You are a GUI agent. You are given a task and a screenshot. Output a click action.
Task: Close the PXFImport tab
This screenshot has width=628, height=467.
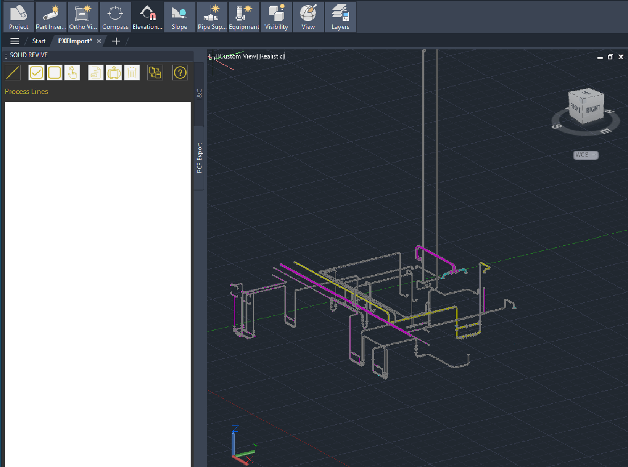(99, 41)
